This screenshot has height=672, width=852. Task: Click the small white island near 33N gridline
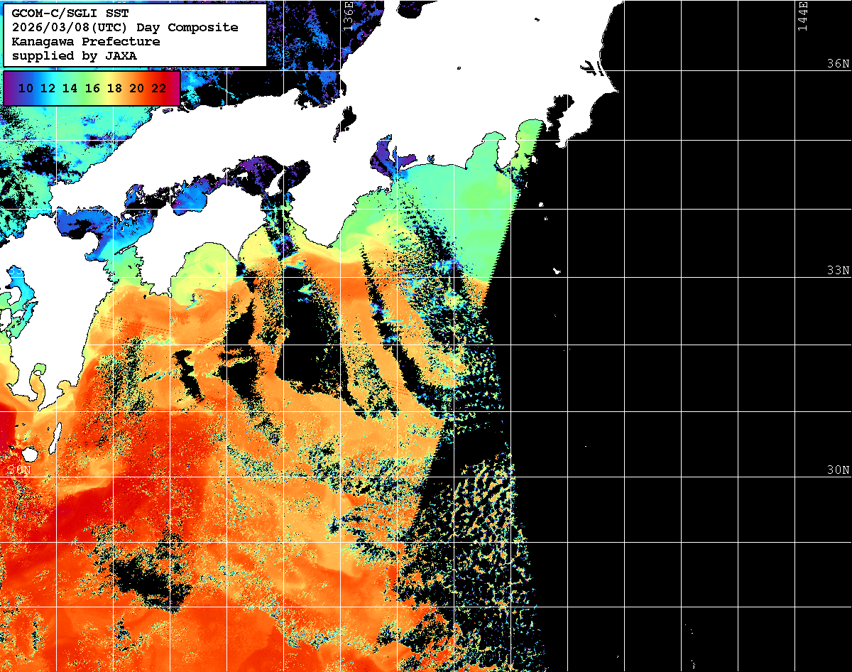click(557, 271)
